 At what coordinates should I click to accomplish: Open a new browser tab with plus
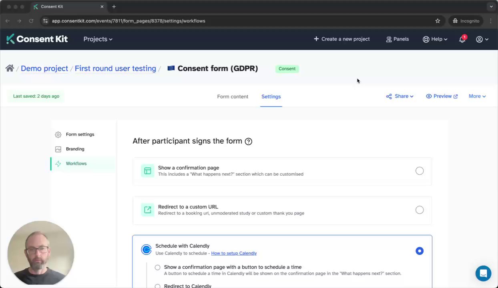pyautogui.click(x=114, y=6)
